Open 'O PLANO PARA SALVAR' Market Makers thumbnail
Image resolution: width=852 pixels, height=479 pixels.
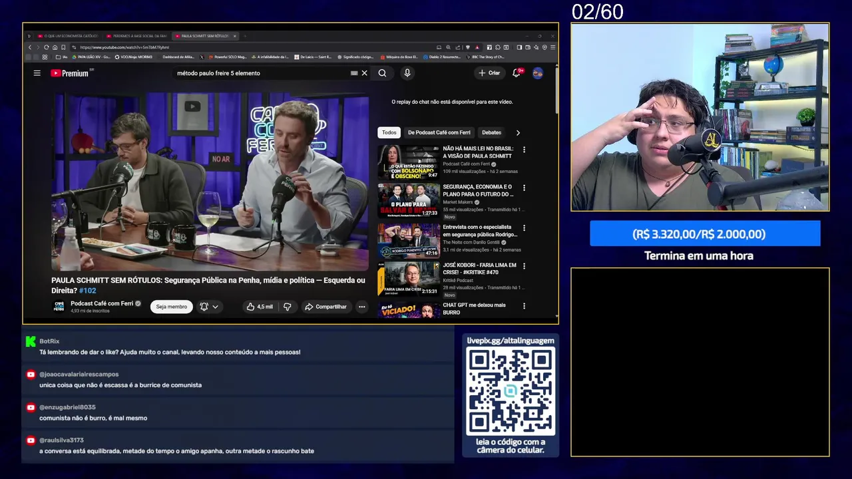tap(409, 201)
